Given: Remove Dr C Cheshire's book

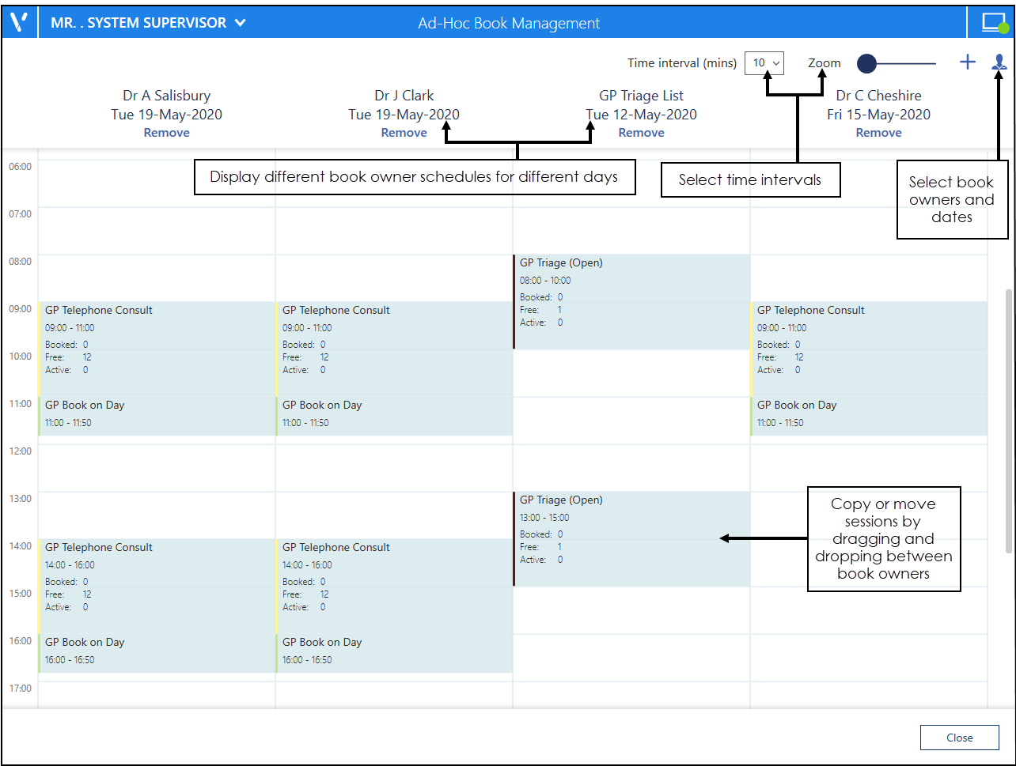Looking at the screenshot, I should pyautogui.click(x=878, y=133).
